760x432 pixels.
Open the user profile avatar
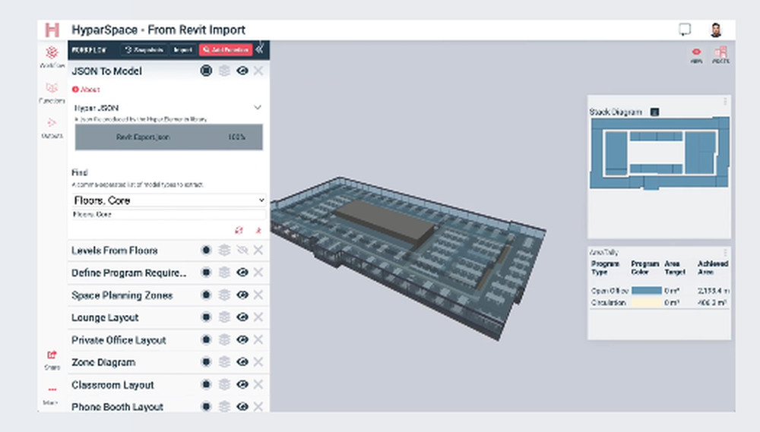(716, 30)
